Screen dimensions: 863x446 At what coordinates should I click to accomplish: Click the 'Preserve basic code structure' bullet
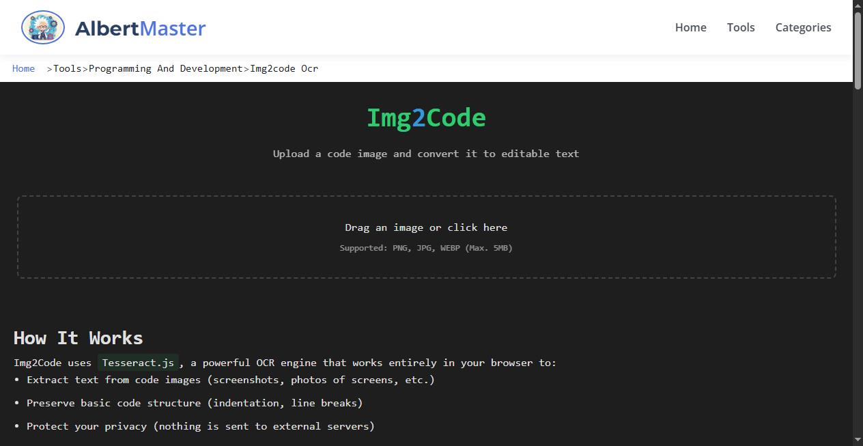pyautogui.click(x=195, y=403)
